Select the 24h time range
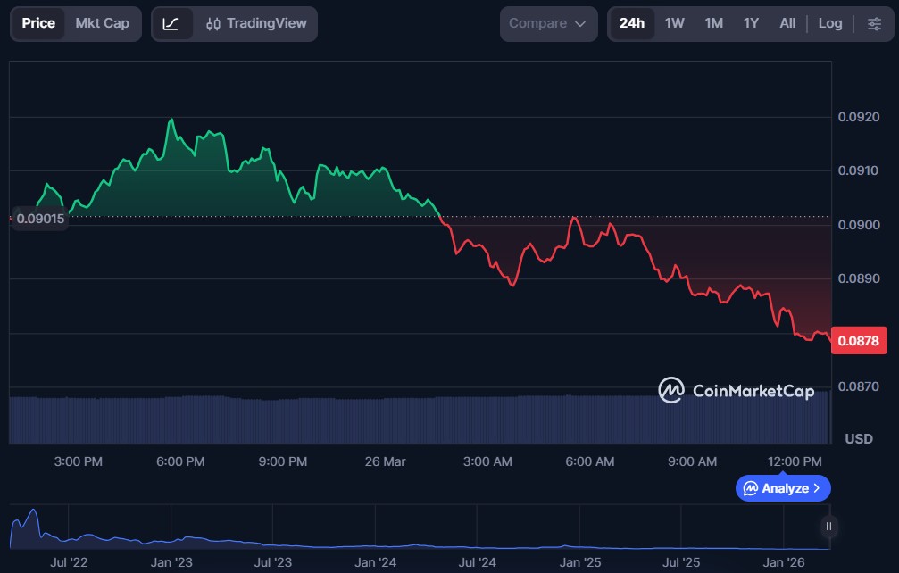 pyautogui.click(x=632, y=24)
